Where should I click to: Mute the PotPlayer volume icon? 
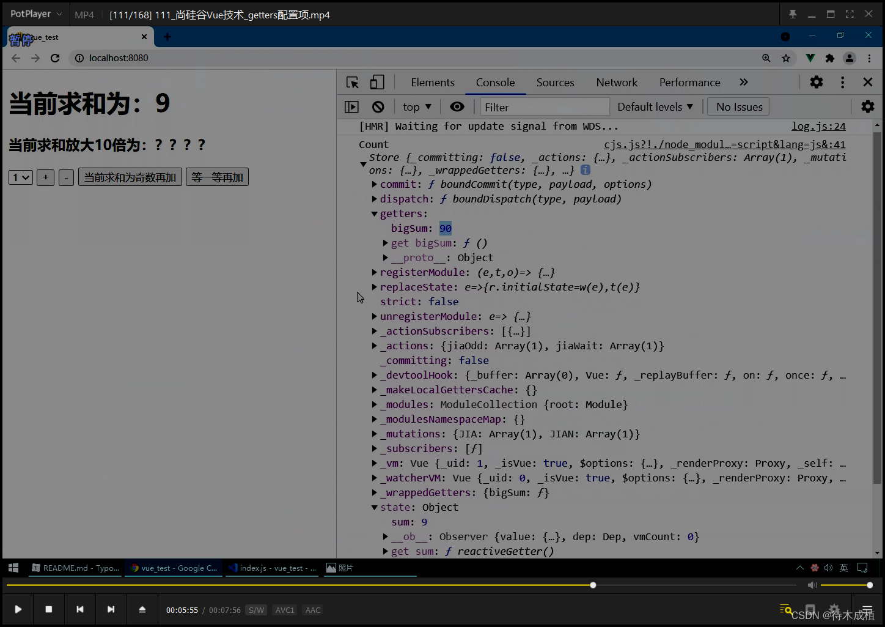[x=812, y=585]
